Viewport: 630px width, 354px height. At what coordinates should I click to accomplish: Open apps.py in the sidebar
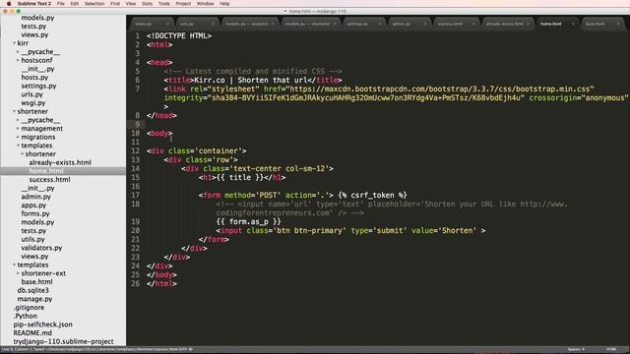[x=33, y=206]
